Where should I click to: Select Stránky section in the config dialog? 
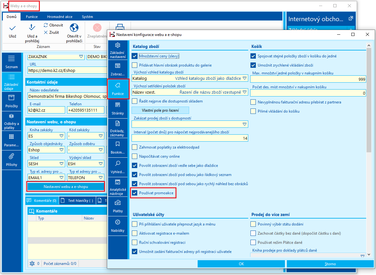(118, 108)
